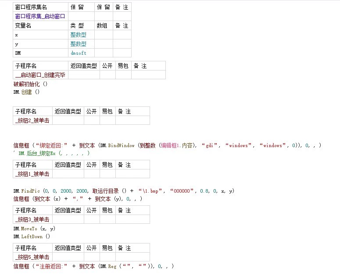Click 取运行目录 () in the code
This screenshot has height=275, width=340.
(109, 191)
